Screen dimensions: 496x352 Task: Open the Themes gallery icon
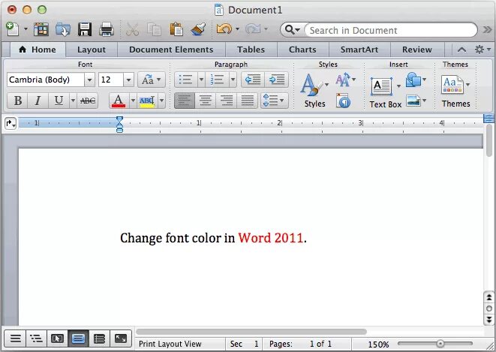click(x=452, y=85)
